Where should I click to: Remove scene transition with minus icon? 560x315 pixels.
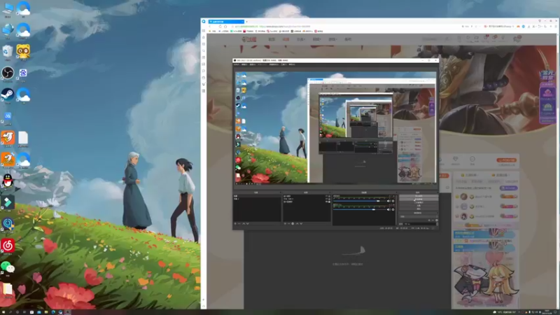(x=433, y=220)
